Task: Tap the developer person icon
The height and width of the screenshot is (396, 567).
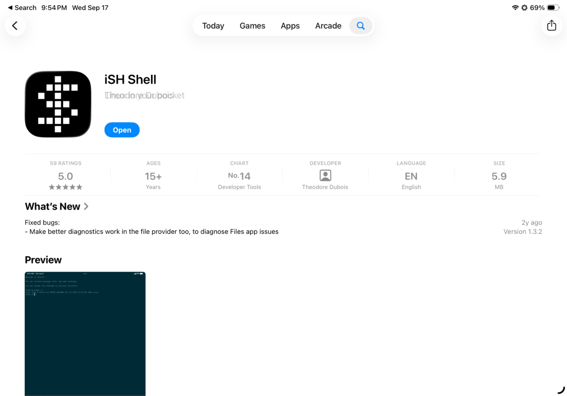Action: [325, 175]
